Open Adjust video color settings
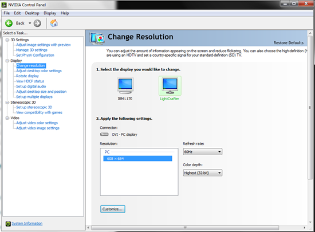The image size is (315, 232). tap(37, 123)
